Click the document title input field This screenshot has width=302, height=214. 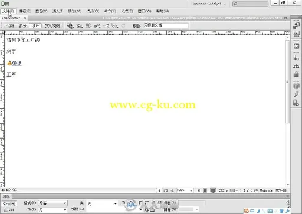(166, 25)
